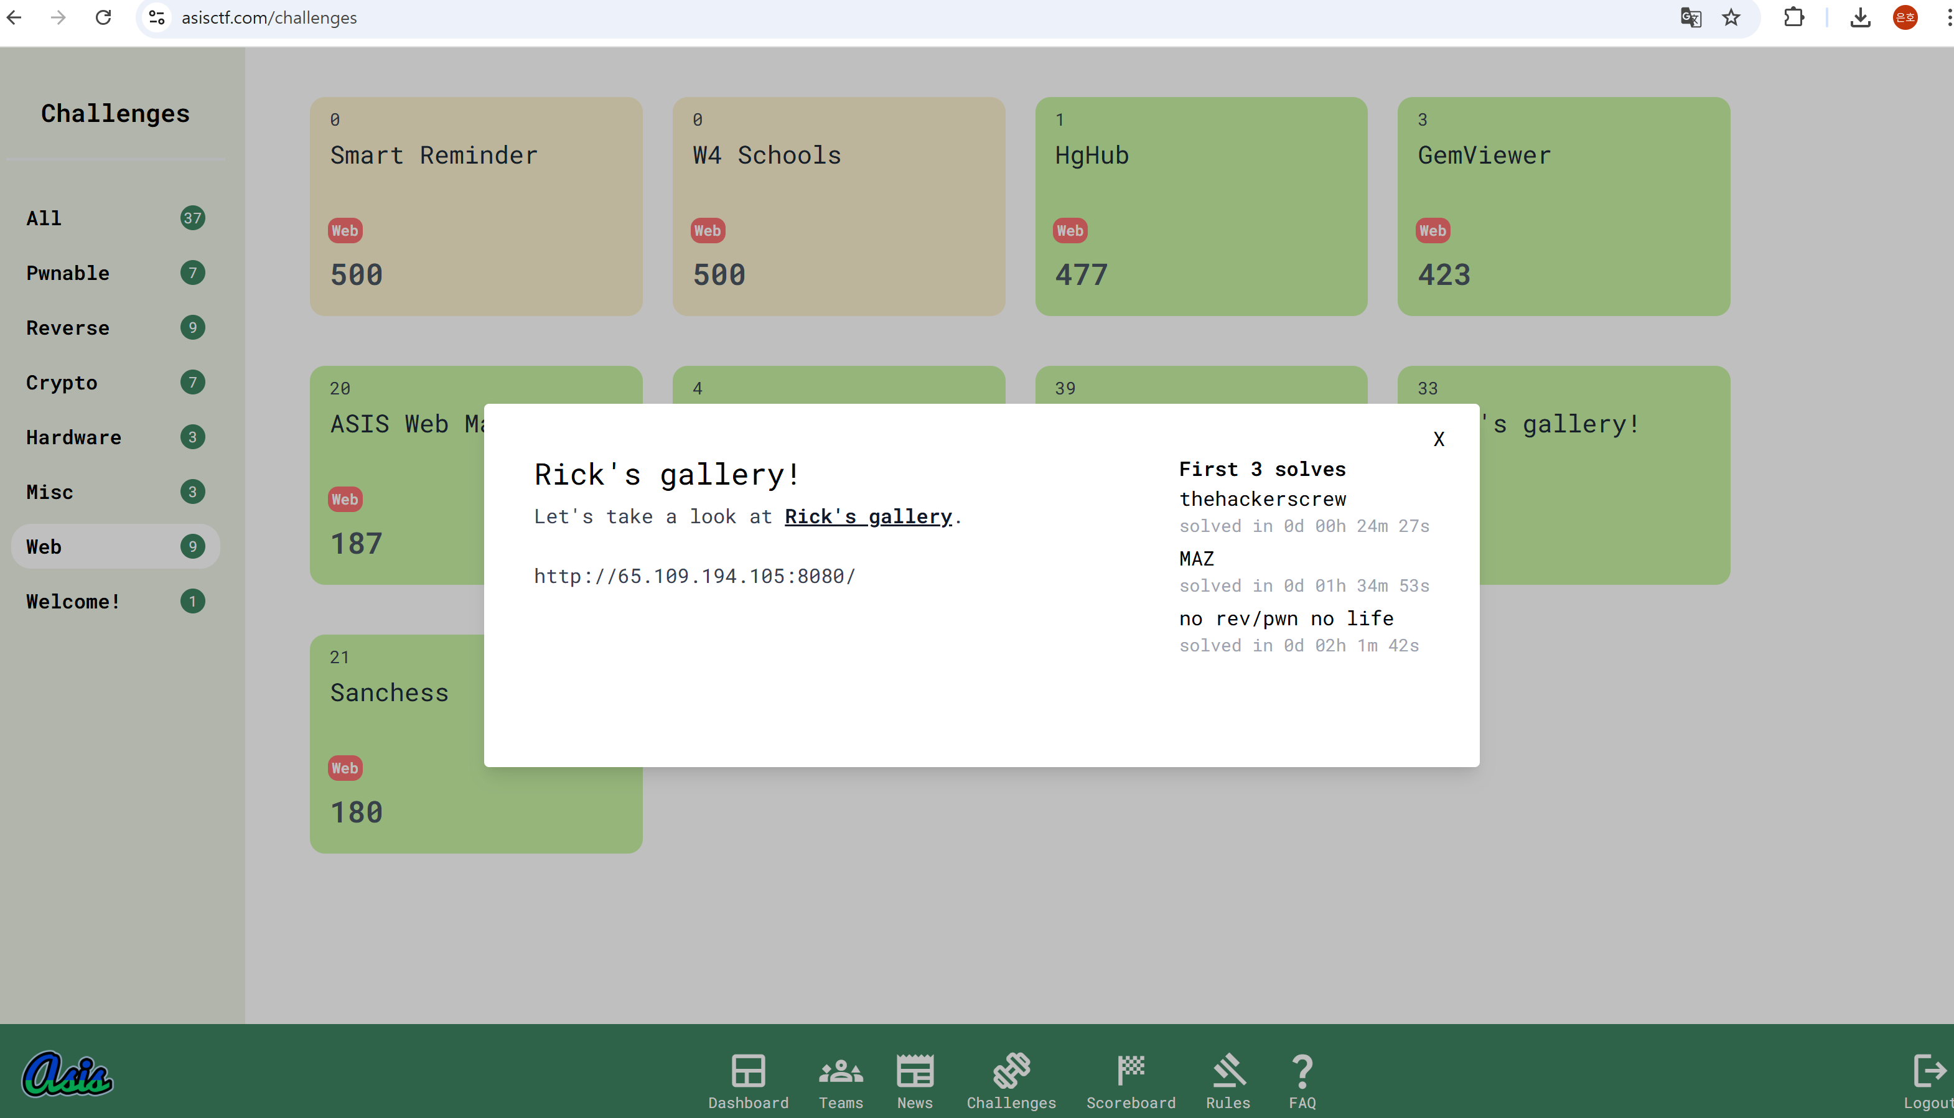The height and width of the screenshot is (1118, 1954).
Task: Open the Rules gavel icon
Action: [x=1228, y=1071]
